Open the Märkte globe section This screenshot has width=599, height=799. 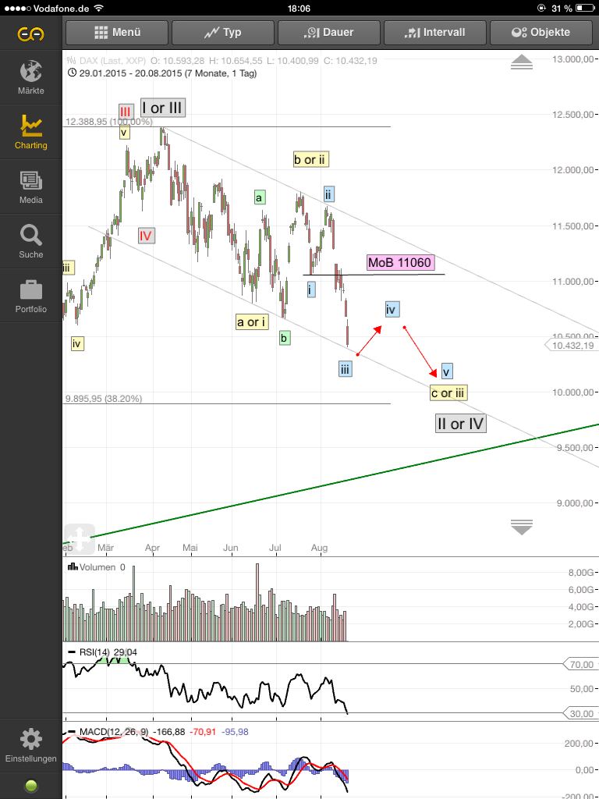click(x=31, y=77)
